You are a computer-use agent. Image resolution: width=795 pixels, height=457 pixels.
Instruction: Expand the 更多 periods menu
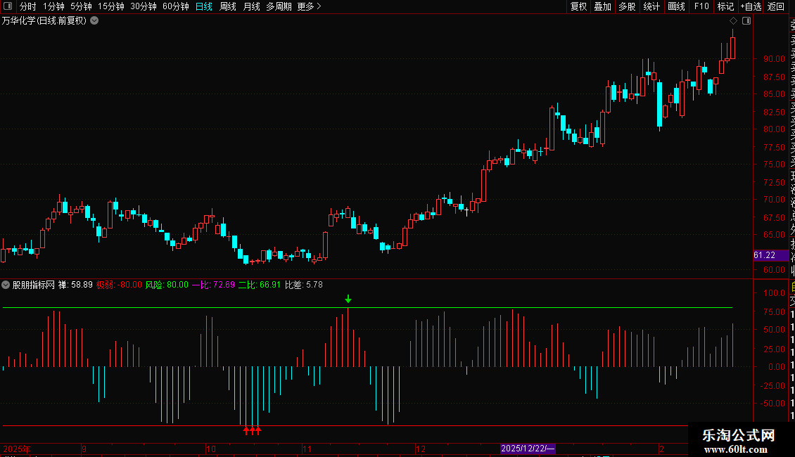310,6
